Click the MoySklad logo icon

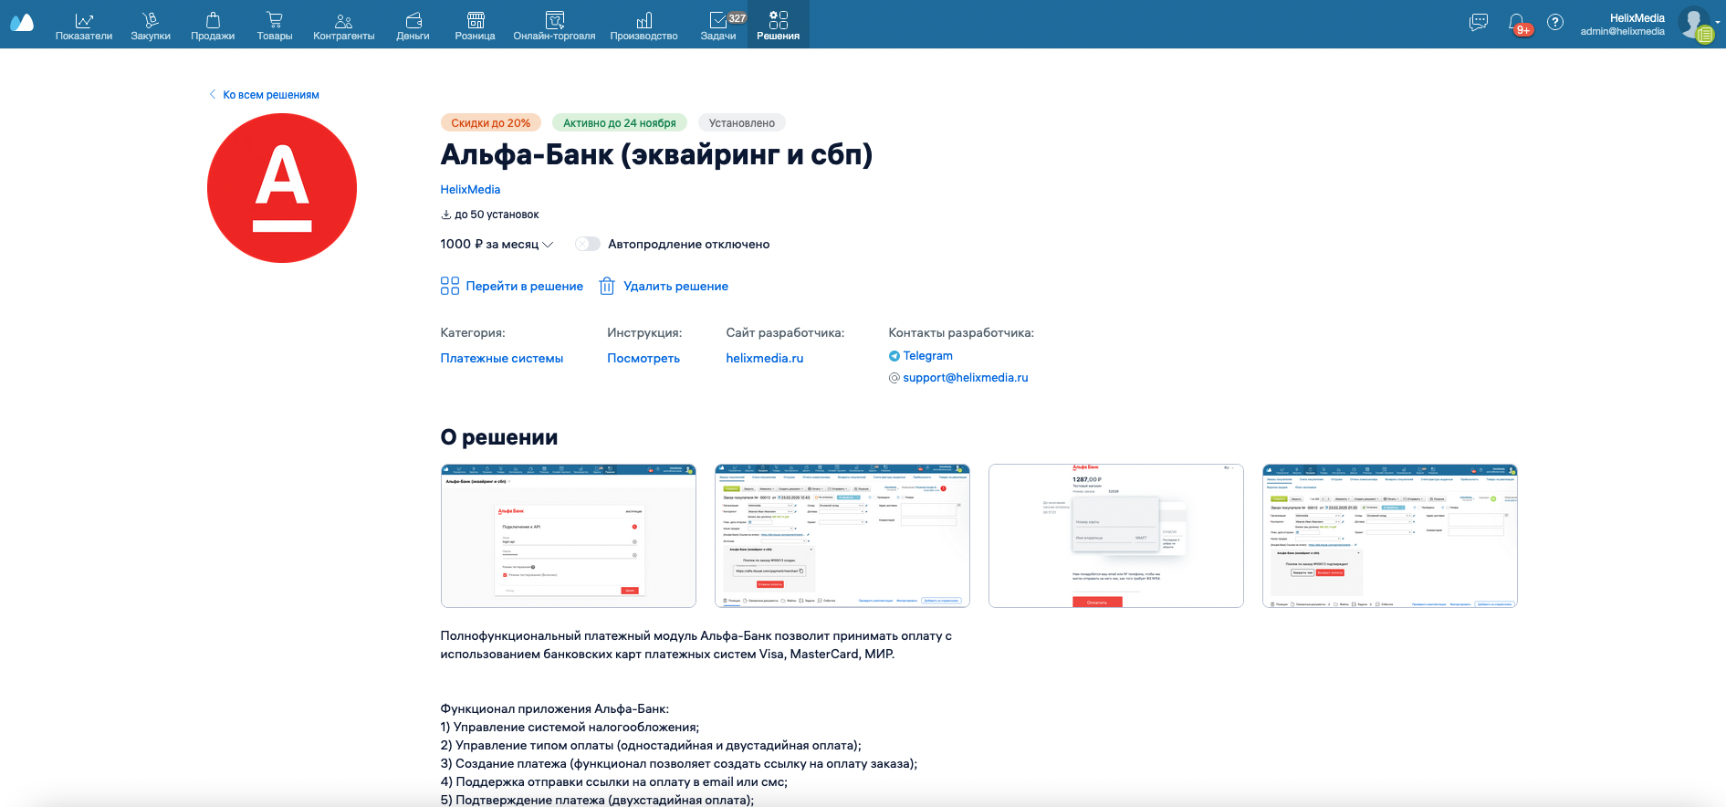coord(22,24)
